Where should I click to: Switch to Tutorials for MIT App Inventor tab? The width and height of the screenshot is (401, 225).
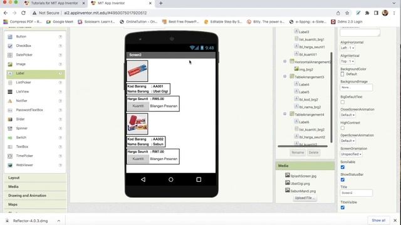coord(55,3)
